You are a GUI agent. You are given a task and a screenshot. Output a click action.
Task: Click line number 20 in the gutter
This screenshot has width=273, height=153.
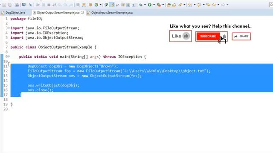[6, 109]
